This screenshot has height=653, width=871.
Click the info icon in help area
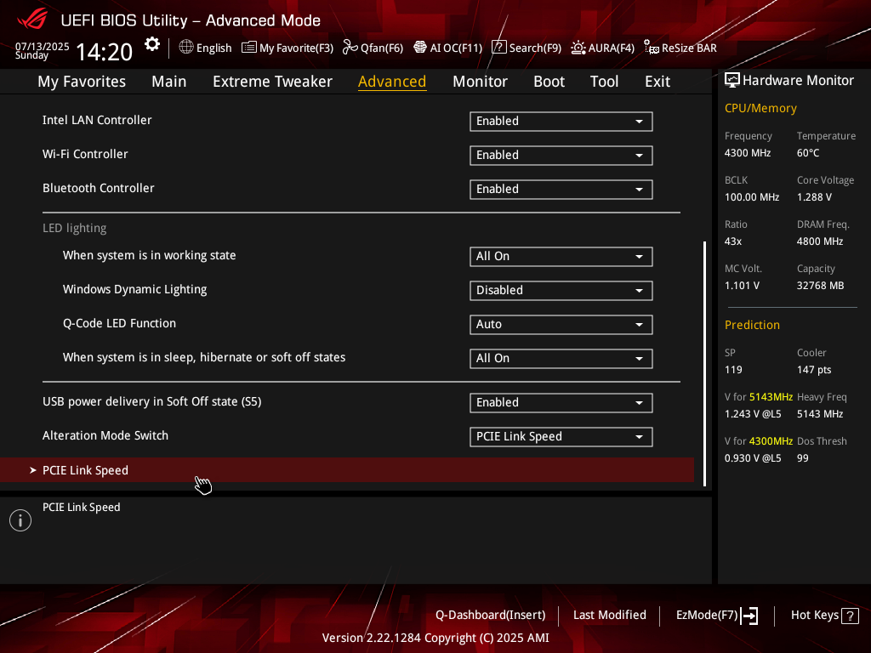[20, 520]
